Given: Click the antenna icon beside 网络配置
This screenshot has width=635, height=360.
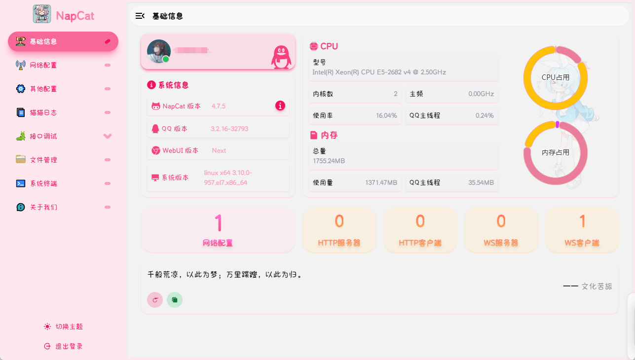Looking at the screenshot, I should [20, 65].
